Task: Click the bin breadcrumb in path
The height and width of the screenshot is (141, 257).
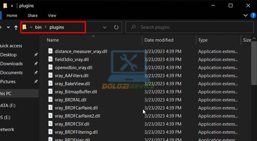Action: pyautogui.click(x=38, y=27)
